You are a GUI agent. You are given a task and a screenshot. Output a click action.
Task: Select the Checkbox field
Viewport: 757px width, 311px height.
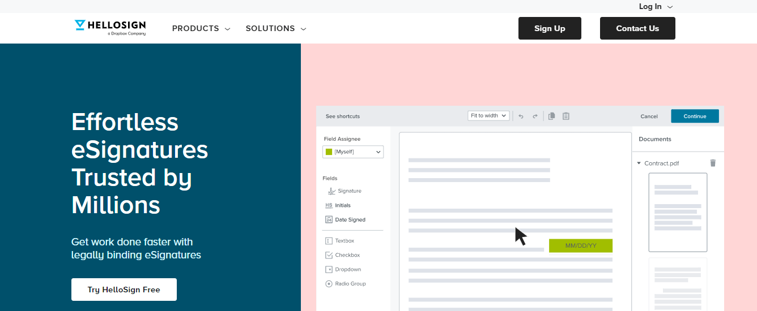coord(342,255)
